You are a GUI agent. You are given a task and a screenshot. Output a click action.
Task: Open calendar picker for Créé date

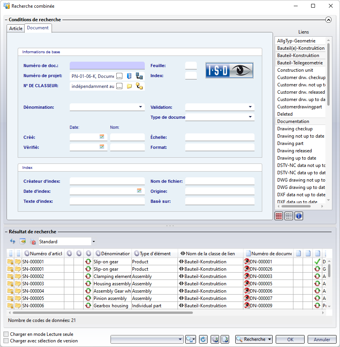(x=102, y=137)
